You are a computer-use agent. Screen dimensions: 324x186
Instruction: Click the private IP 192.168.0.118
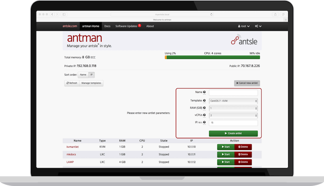[87, 66]
